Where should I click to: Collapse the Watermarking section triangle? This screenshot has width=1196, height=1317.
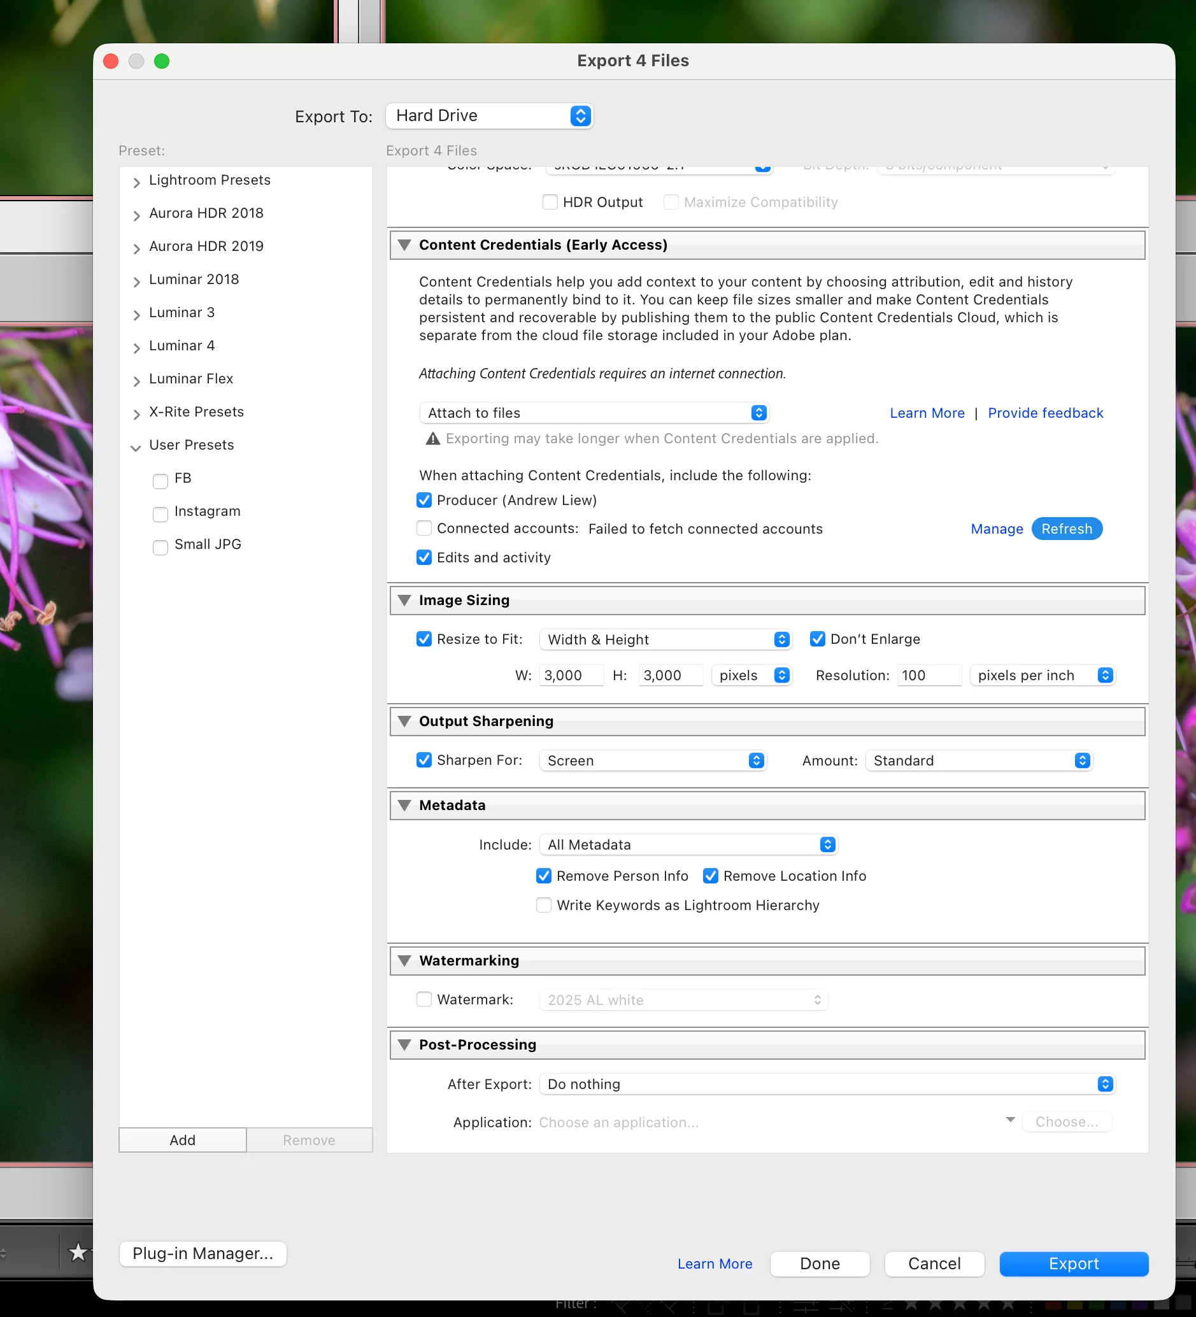[404, 961]
